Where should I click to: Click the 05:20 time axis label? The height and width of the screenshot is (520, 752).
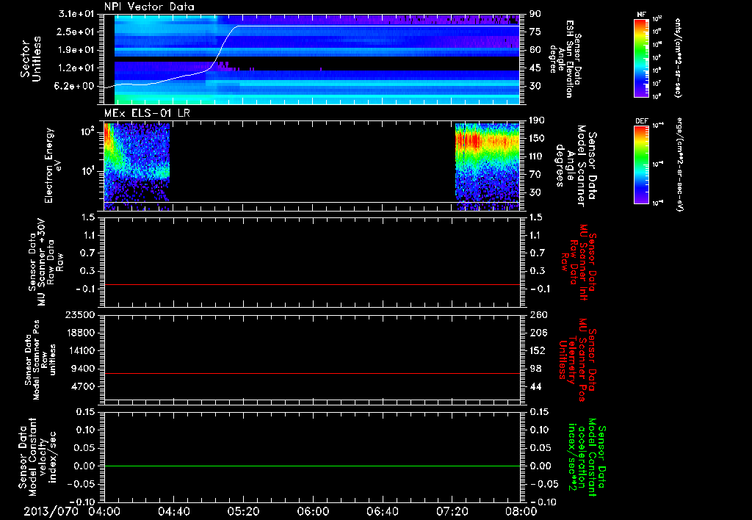point(243,511)
